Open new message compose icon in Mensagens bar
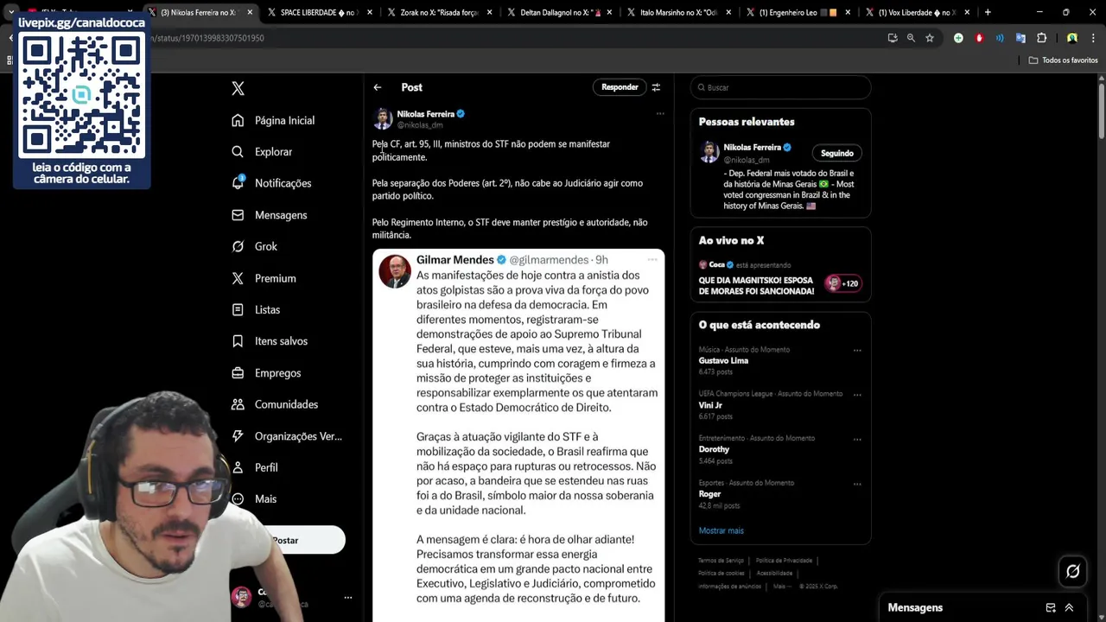 1051,607
